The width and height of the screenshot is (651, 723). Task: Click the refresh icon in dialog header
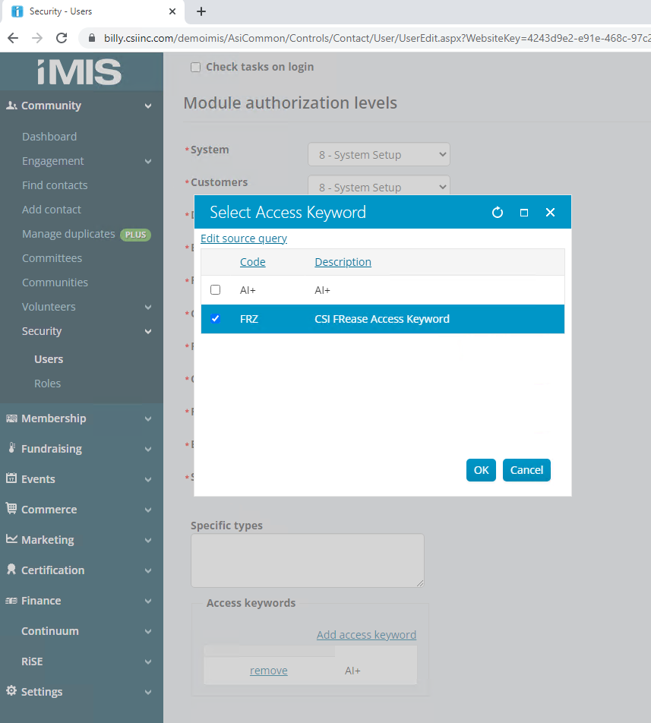tap(498, 213)
